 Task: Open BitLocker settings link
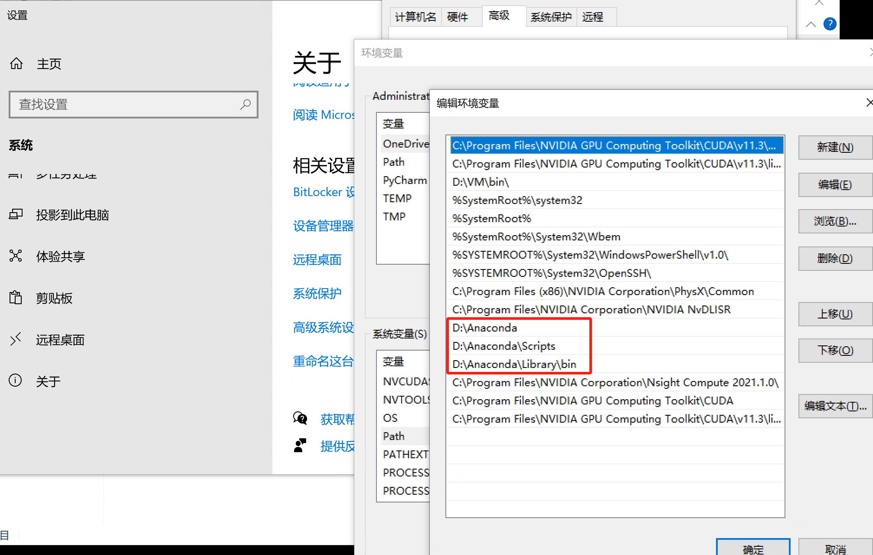[x=324, y=192]
